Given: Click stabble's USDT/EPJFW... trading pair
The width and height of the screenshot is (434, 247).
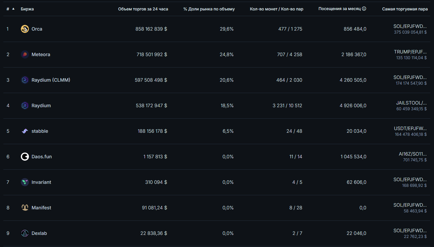Looking at the screenshot, I should pyautogui.click(x=410, y=128).
